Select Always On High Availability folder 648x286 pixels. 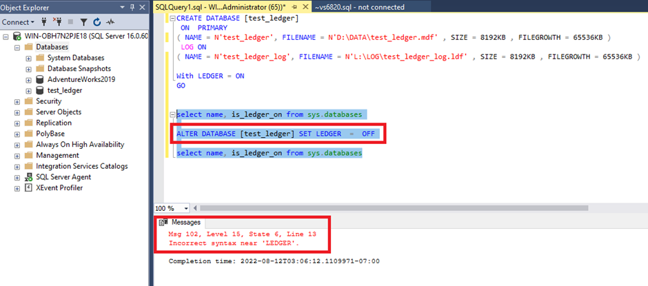(x=80, y=144)
